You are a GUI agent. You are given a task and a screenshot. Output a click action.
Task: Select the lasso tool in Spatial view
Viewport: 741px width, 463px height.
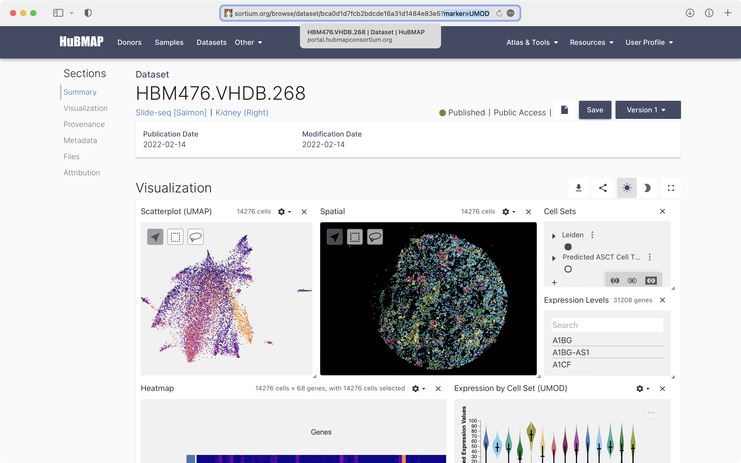pyautogui.click(x=375, y=237)
